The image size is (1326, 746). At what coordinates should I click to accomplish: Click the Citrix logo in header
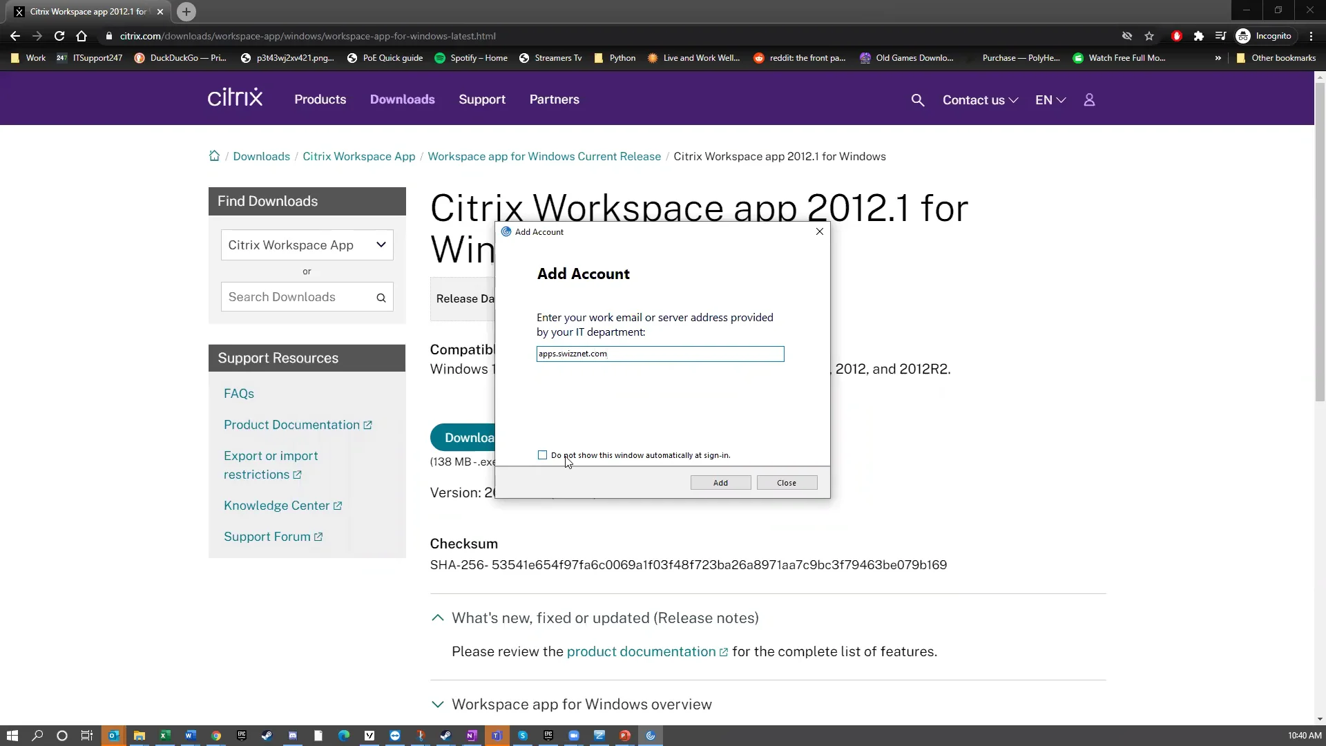(235, 97)
